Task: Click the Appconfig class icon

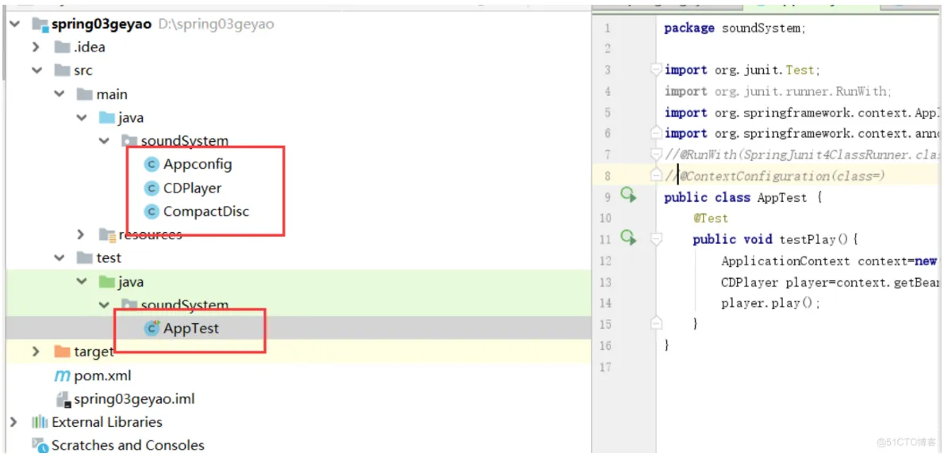Action: (152, 164)
